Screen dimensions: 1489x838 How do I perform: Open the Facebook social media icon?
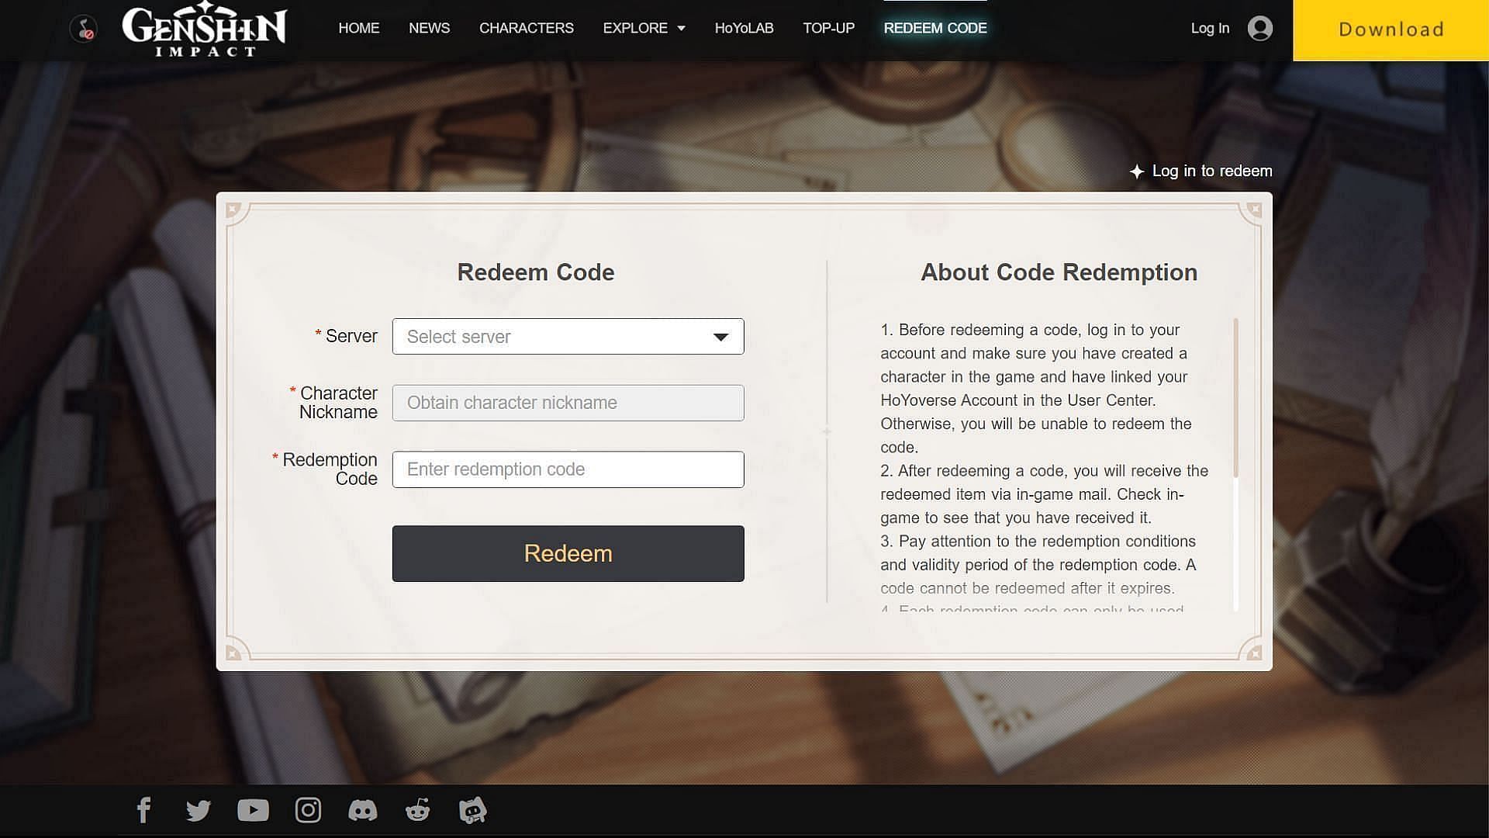click(x=143, y=809)
